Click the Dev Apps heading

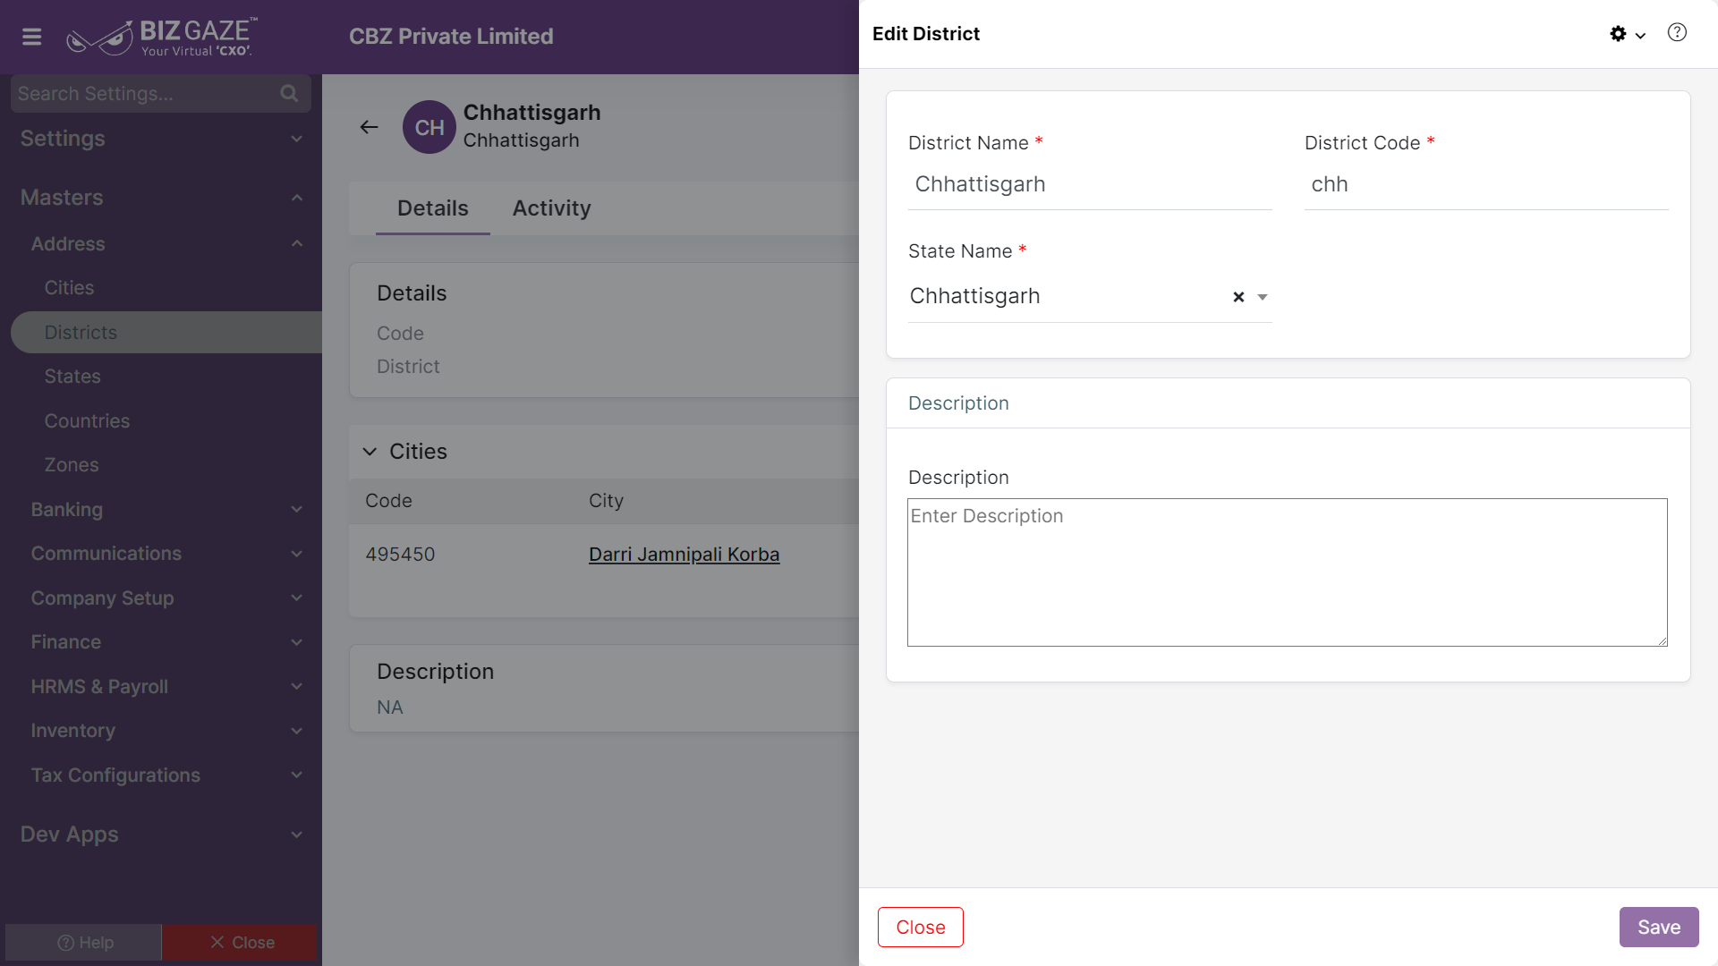pos(70,835)
